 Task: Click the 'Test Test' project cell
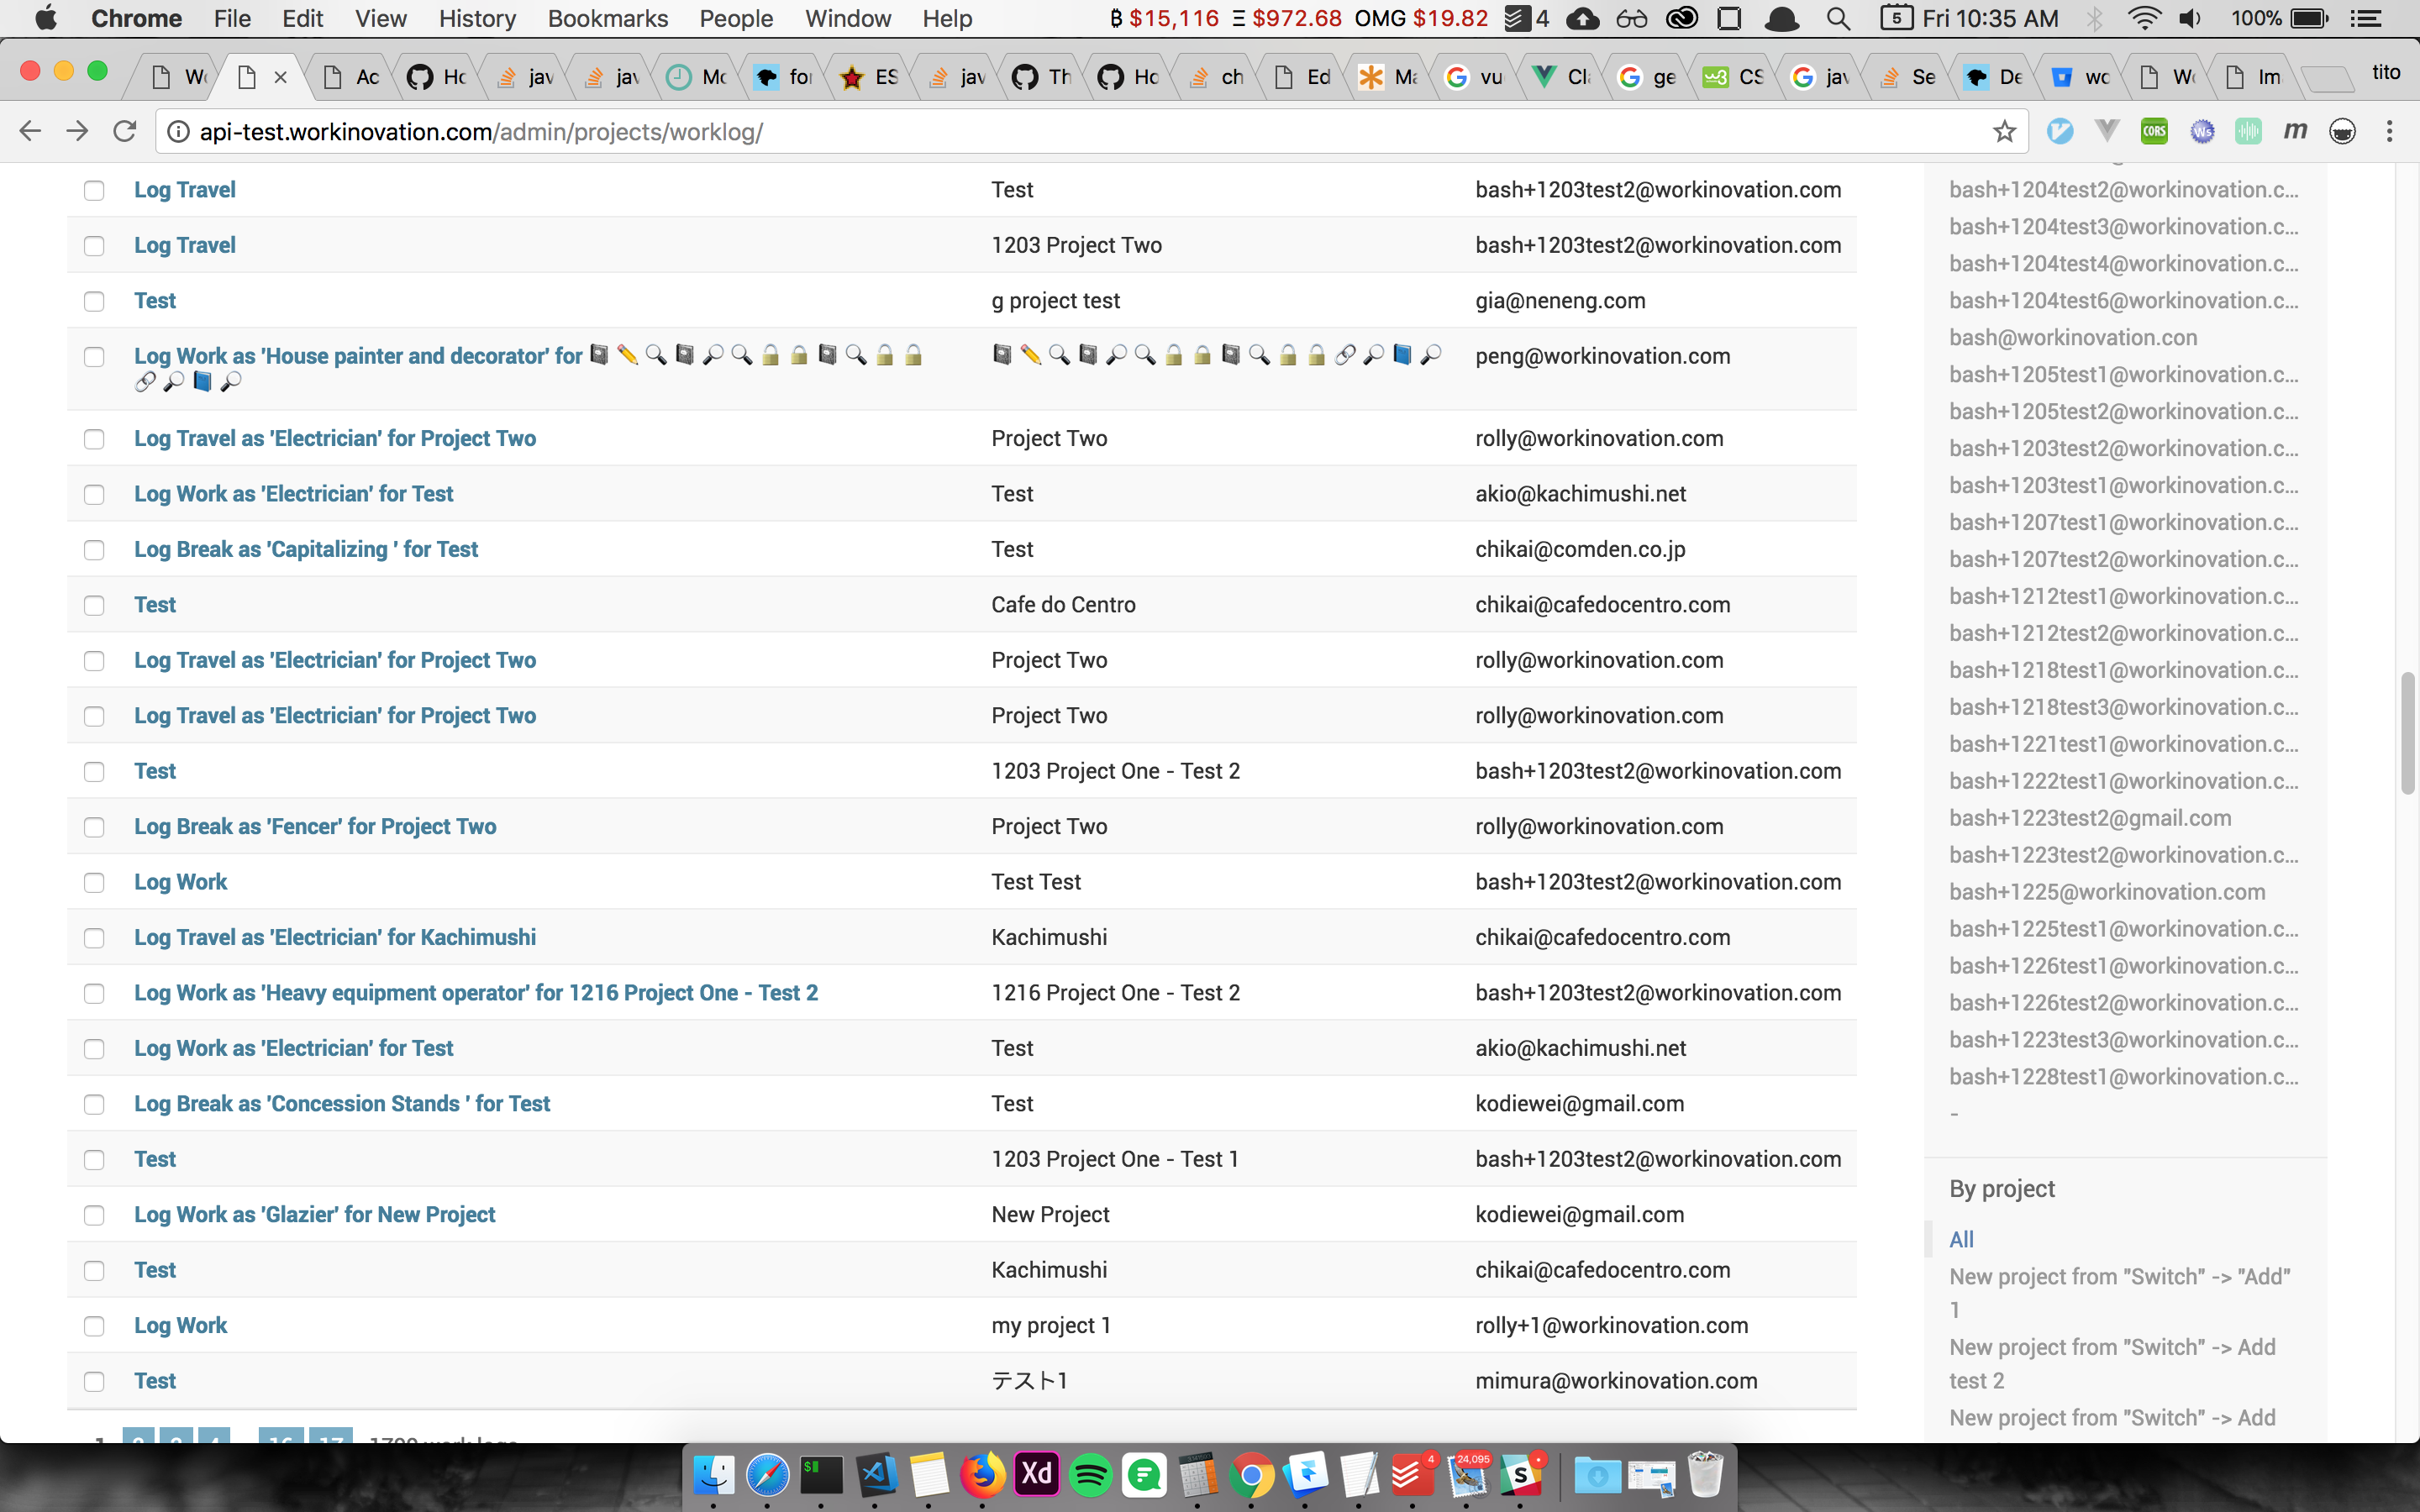1036,881
